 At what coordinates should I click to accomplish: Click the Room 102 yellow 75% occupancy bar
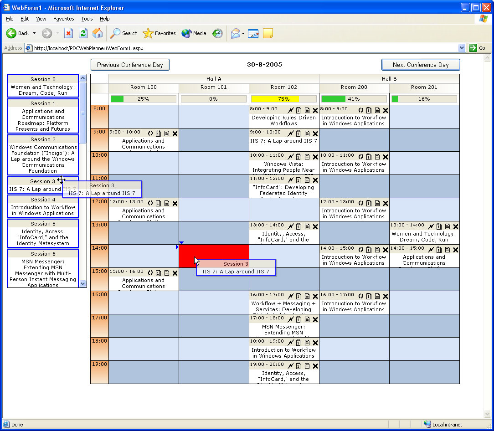coord(283,99)
